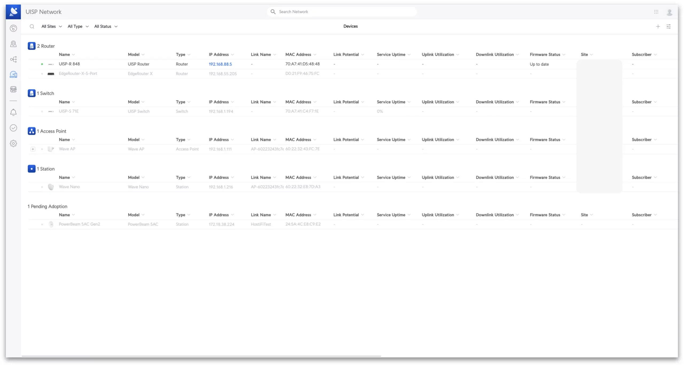Open the user profile avatar

coord(670,12)
